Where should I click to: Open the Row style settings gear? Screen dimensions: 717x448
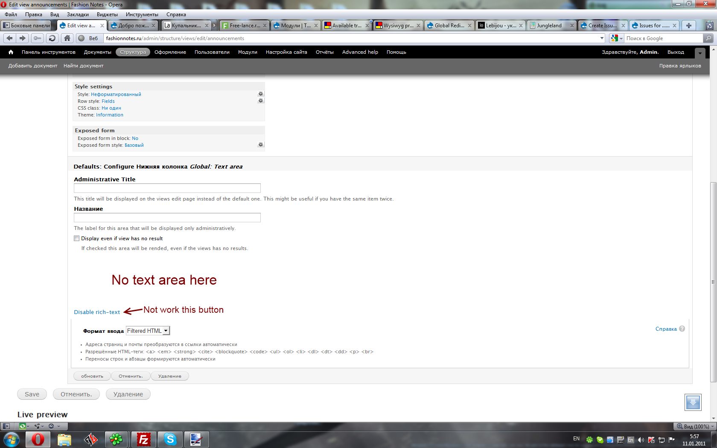point(261,101)
